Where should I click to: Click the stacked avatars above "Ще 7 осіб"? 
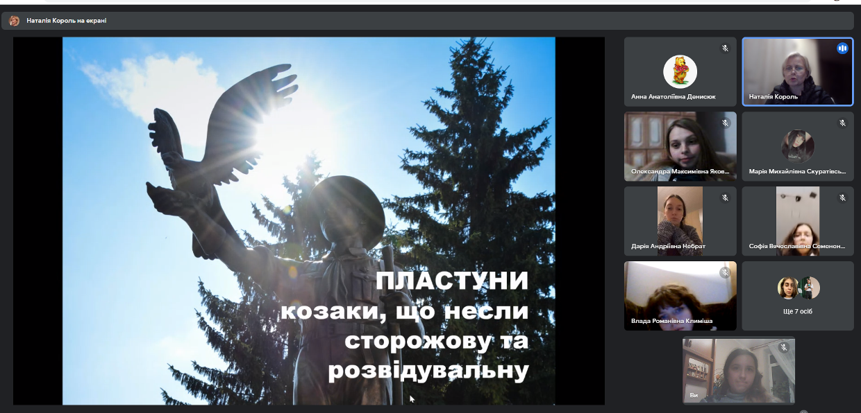tap(799, 288)
